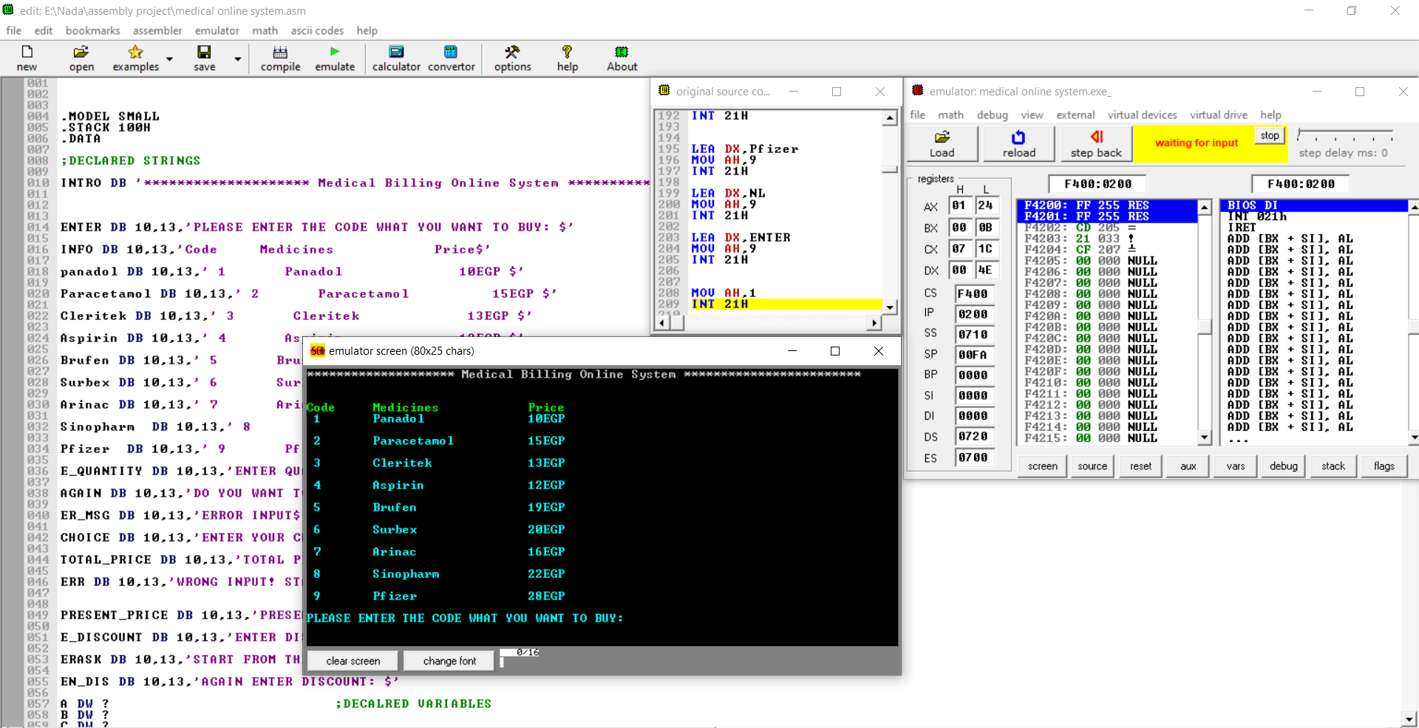Click the new file icon

pos(27,58)
